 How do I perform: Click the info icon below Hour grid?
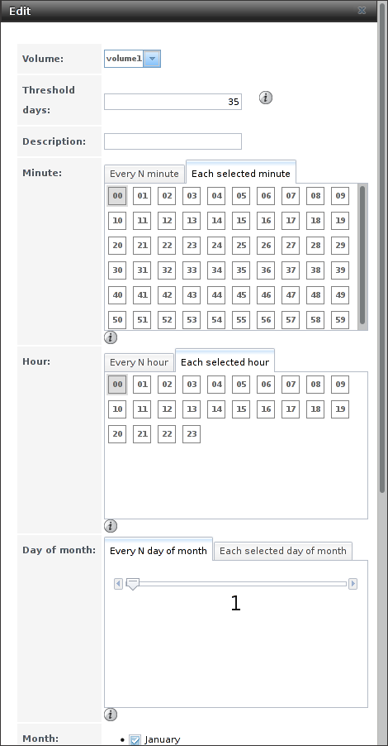110,526
